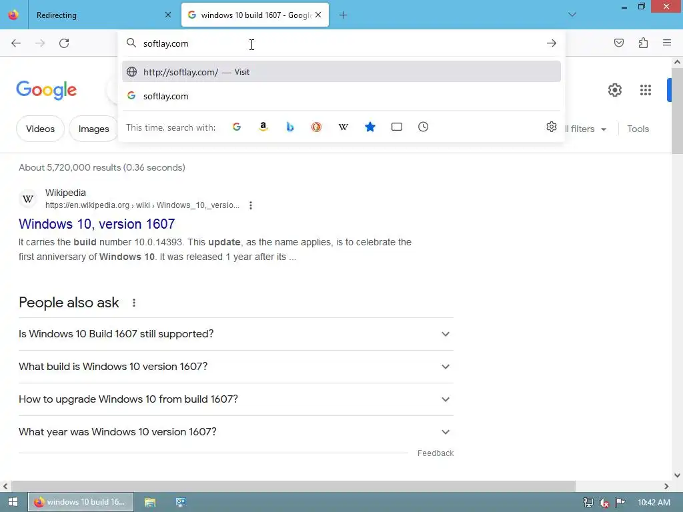Viewport: 683px width, 512px height.
Task: Save page to Pocket
Action: (619, 43)
